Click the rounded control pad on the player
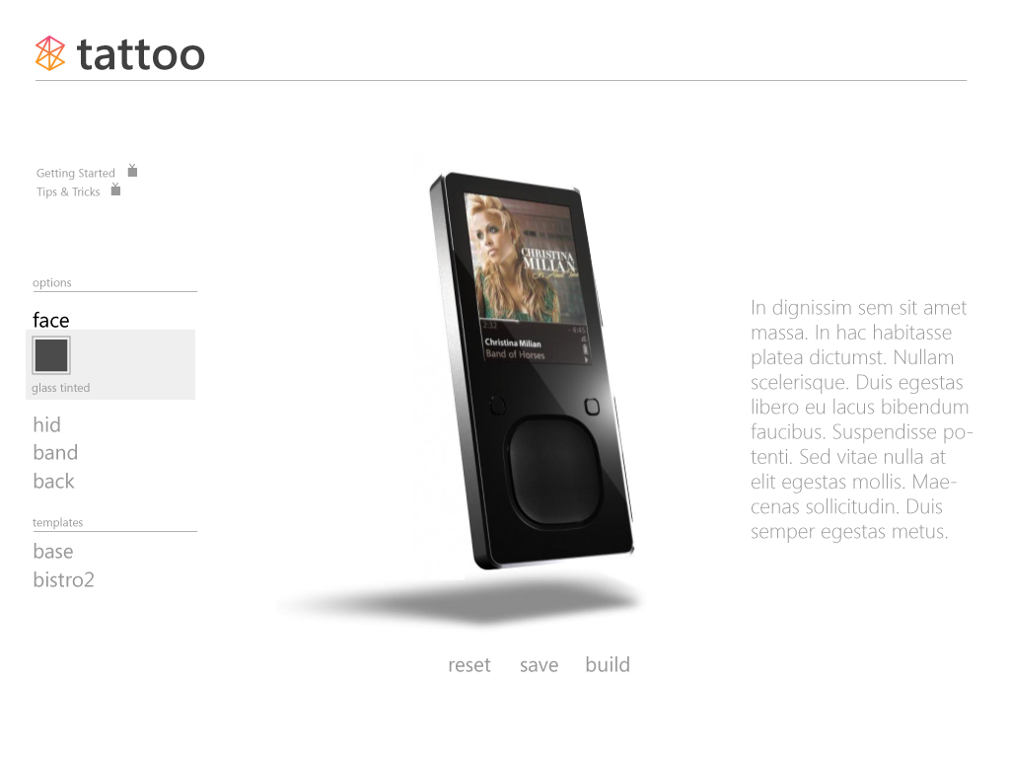This screenshot has width=1010, height=758. tap(553, 471)
